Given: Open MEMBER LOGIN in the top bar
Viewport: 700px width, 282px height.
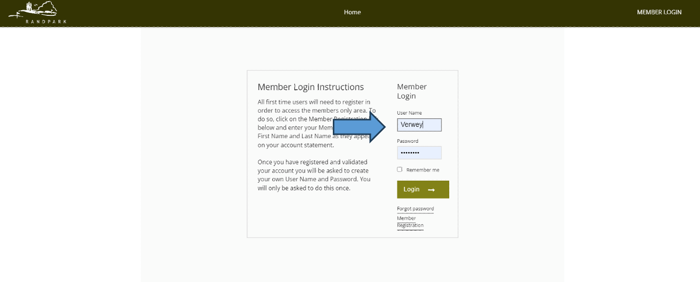Looking at the screenshot, I should [659, 12].
